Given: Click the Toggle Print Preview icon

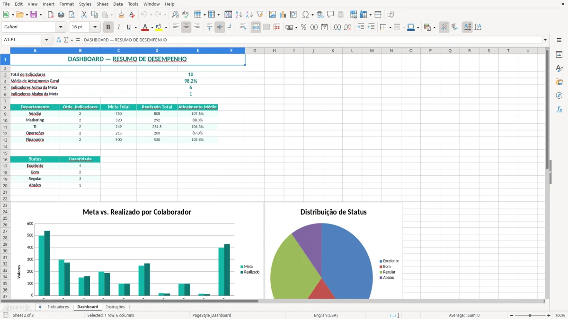Looking at the screenshot, I should point(71,15).
